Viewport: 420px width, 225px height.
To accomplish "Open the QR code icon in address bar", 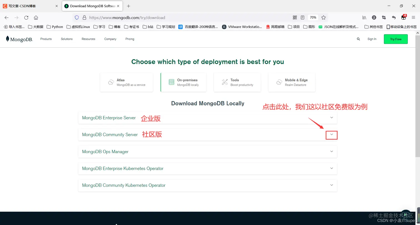I will 295,17.
